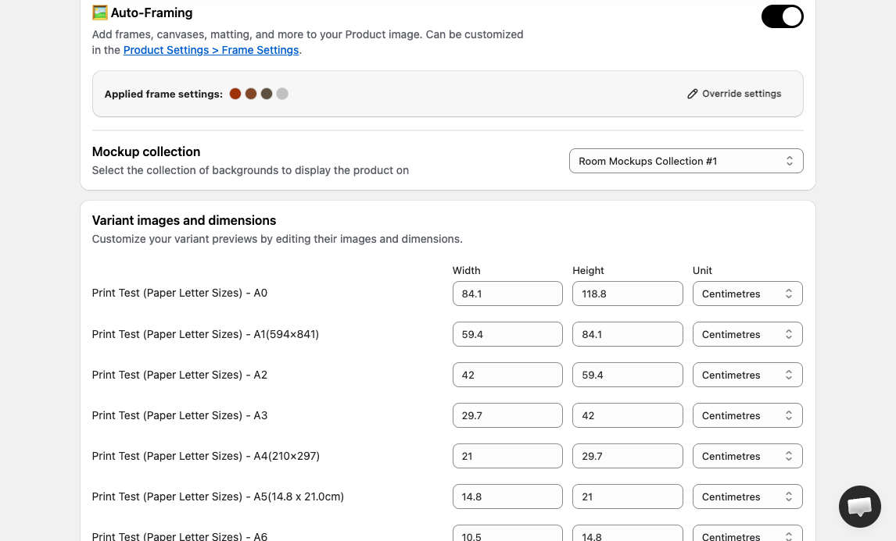Click the Auto-Framing picture frame icon

(99, 12)
